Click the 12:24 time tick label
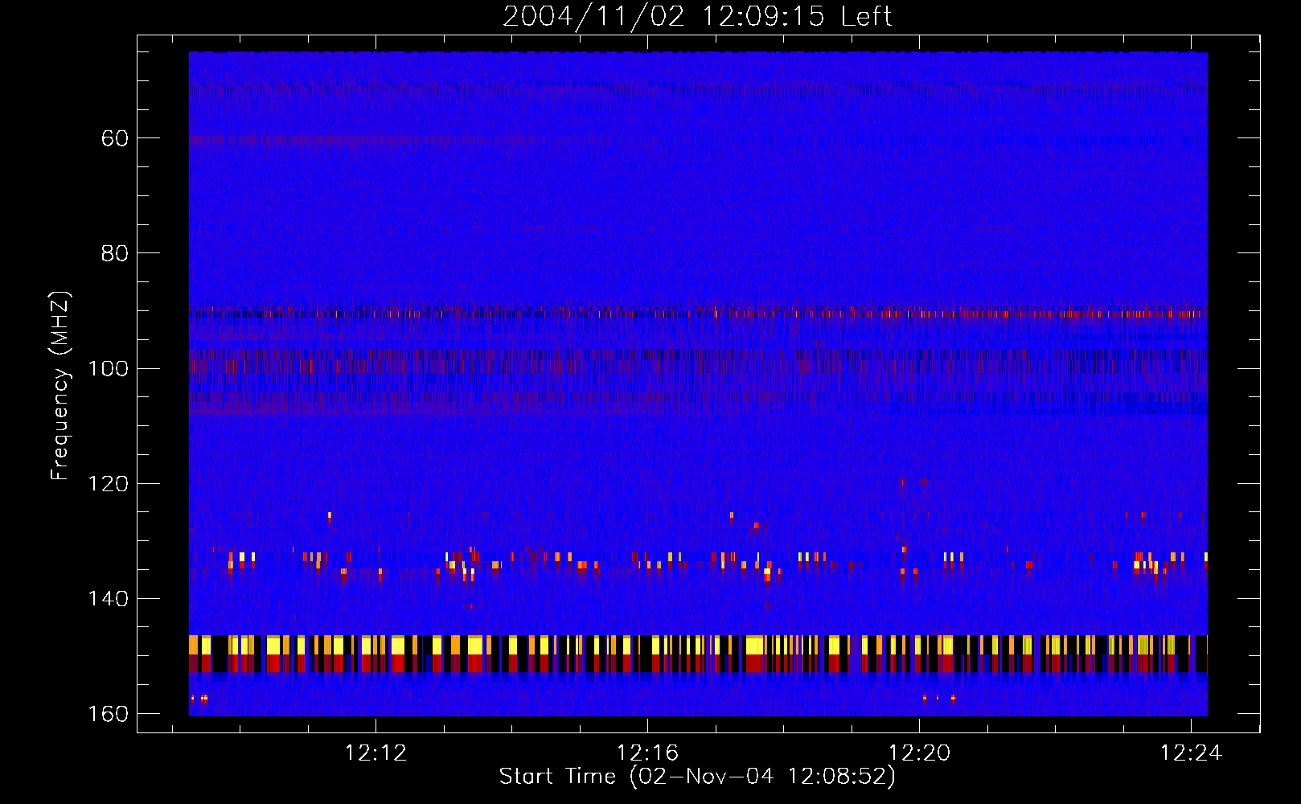This screenshot has height=804, width=1301. point(1191,753)
